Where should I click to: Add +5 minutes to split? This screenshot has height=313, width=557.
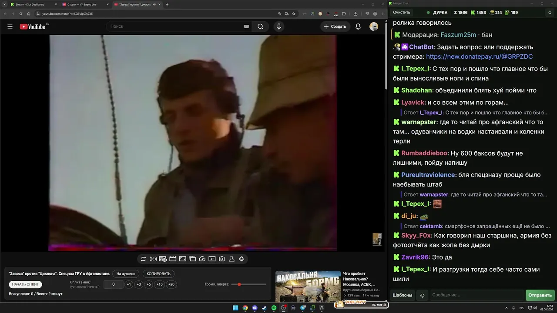(x=148, y=284)
